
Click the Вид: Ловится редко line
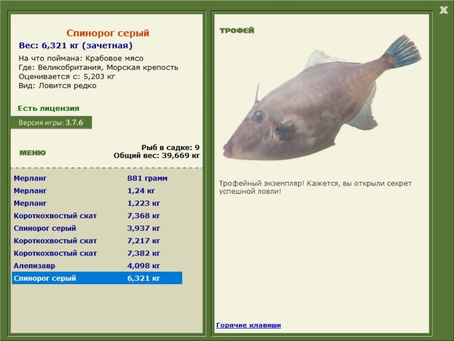coord(57,86)
